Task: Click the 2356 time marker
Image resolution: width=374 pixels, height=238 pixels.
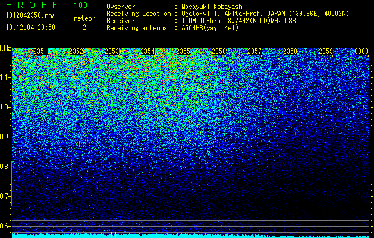Action: coord(219,51)
